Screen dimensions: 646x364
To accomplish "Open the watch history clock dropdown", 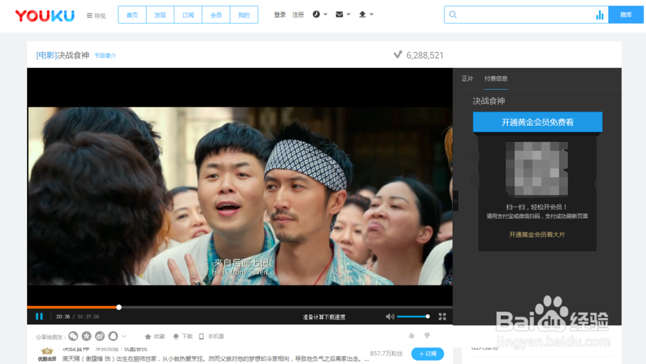I will [320, 14].
